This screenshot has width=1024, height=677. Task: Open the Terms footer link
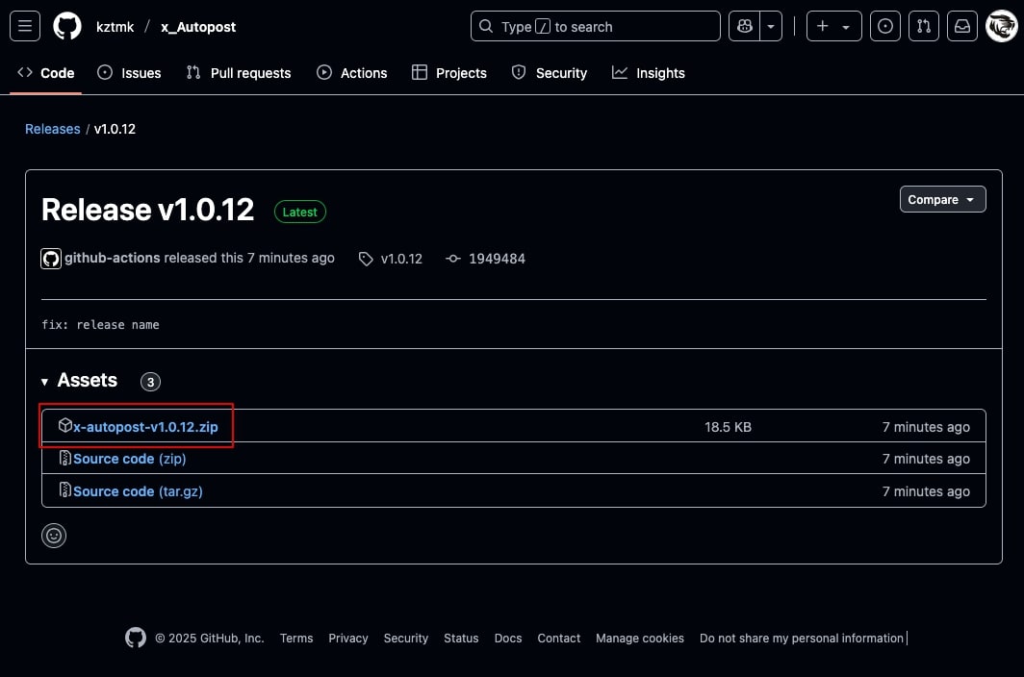click(x=295, y=638)
